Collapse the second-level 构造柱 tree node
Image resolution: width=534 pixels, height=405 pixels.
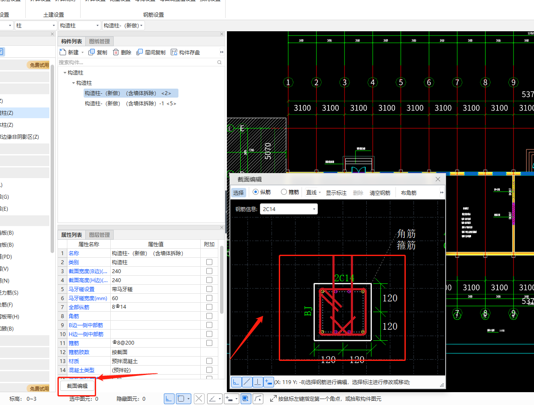tap(73, 83)
